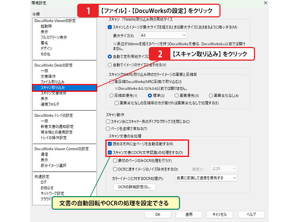The height and width of the screenshot is (222, 297).
Task: Select 起動時 under DocuWorks Viewer settings
Action: click(x=46, y=26)
